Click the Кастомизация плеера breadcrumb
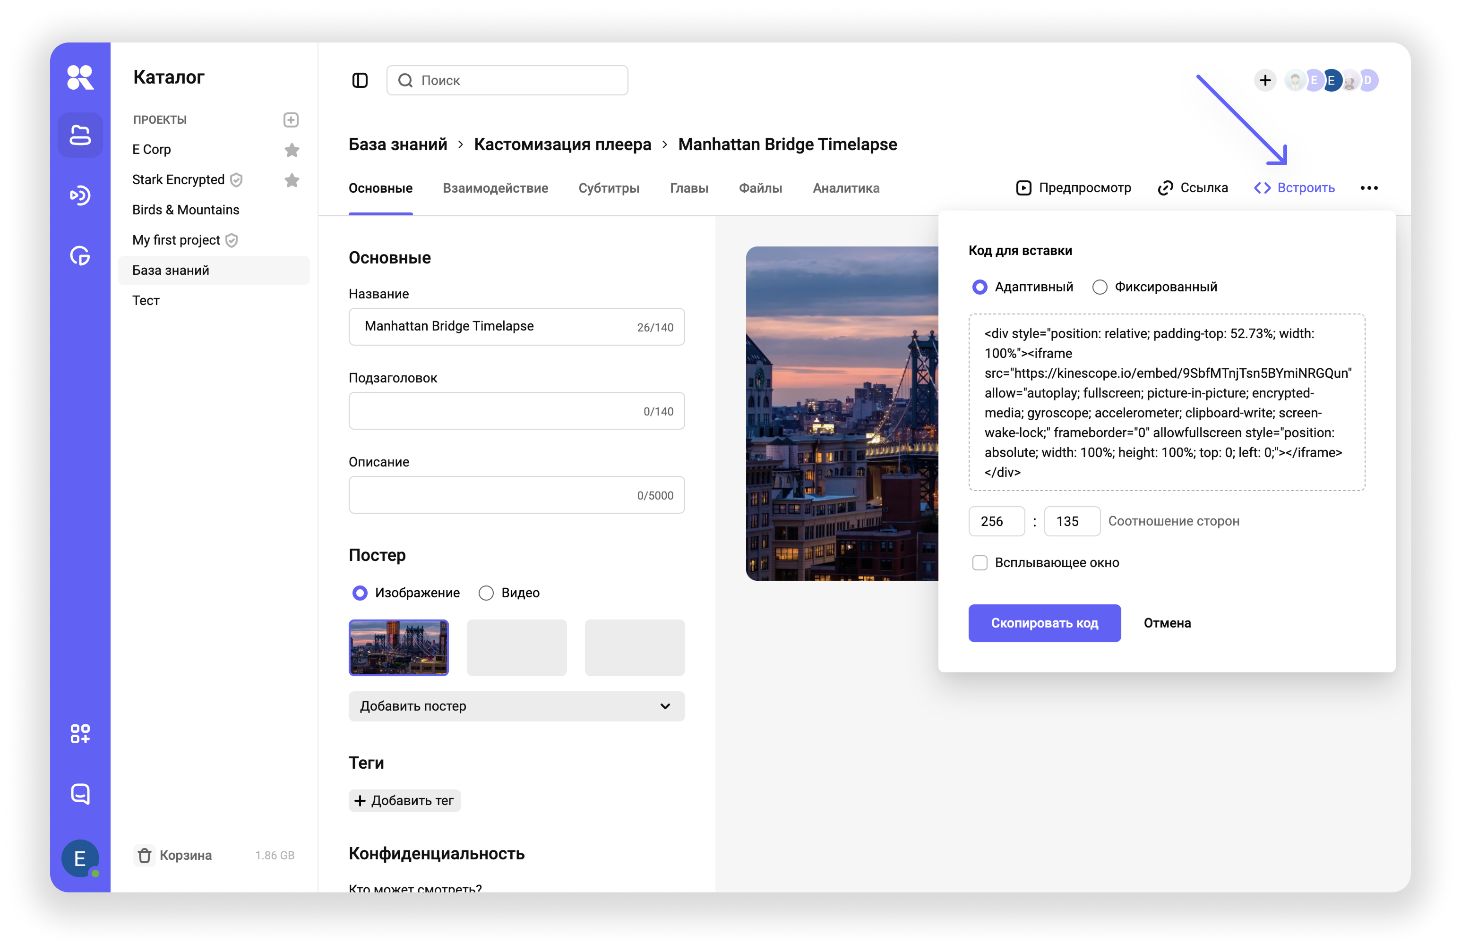Image resolution: width=1461 pixels, height=950 pixels. coord(562,145)
